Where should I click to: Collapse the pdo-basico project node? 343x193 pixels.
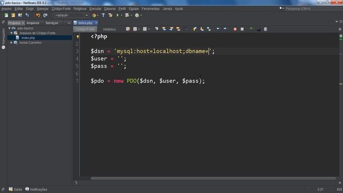(10, 28)
